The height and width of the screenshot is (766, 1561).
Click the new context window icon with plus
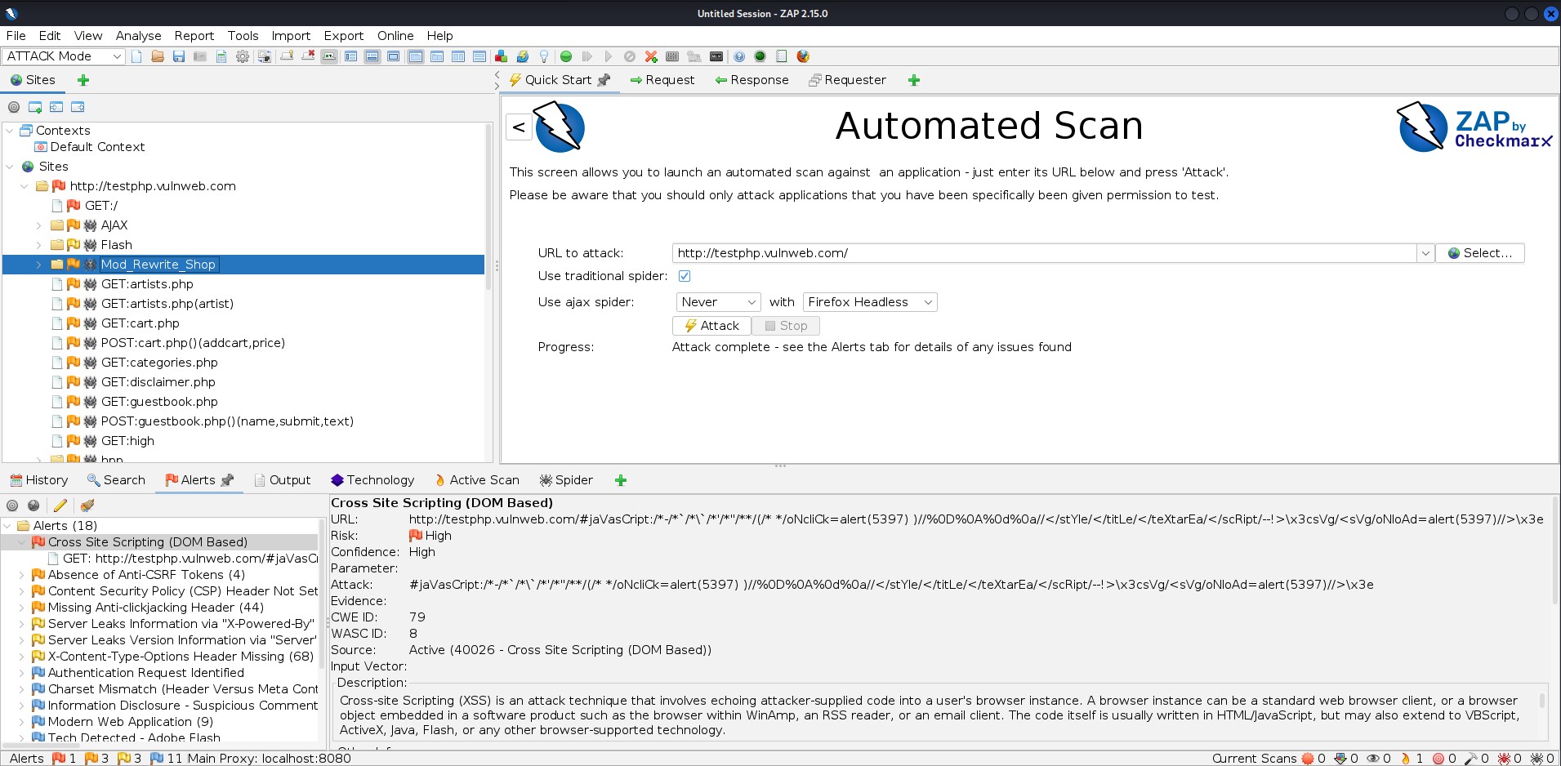[35, 107]
